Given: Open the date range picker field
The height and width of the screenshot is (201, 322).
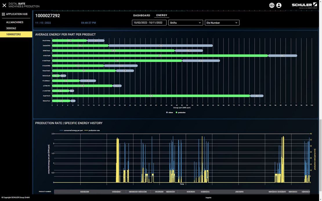Looking at the screenshot, I should click(x=149, y=23).
